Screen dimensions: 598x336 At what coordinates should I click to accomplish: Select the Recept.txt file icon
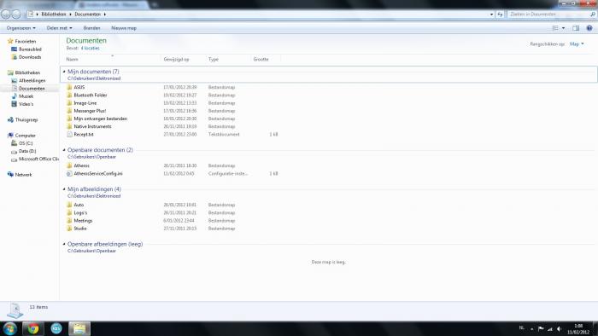69,135
